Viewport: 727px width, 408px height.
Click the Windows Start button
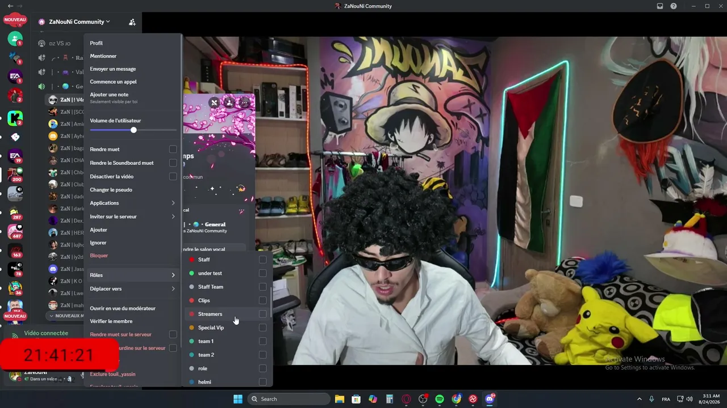coord(238,399)
